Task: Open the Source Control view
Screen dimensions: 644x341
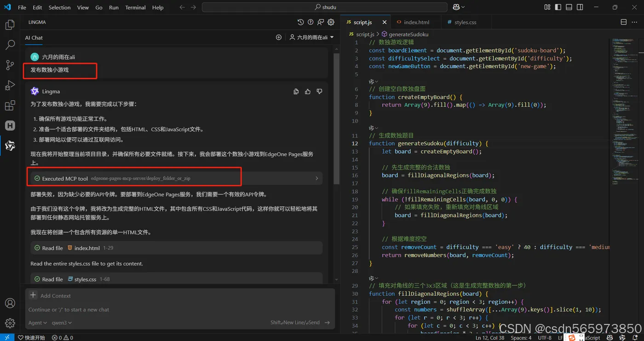Action: [x=10, y=65]
